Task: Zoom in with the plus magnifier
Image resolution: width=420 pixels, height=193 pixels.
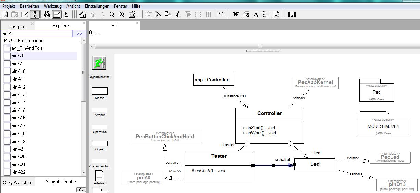Action: point(122,14)
